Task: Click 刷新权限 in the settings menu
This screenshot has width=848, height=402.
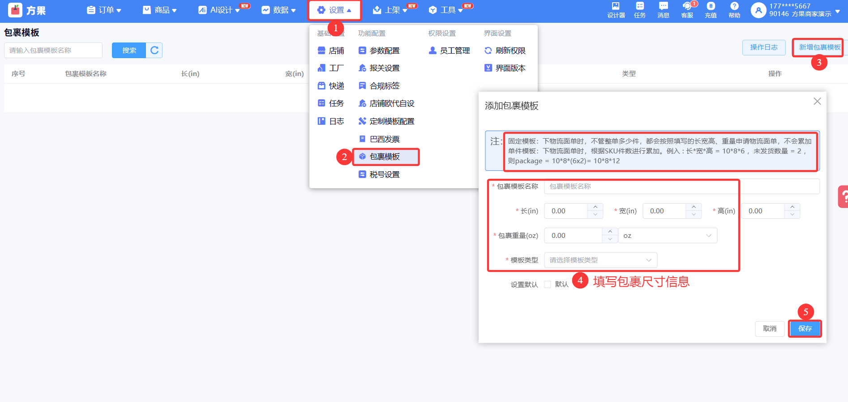Action: coord(505,51)
